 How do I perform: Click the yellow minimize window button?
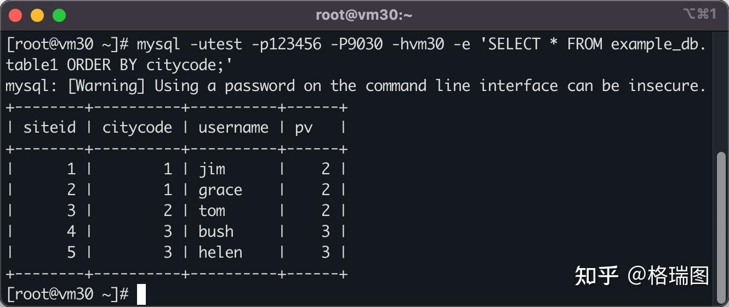(x=37, y=15)
